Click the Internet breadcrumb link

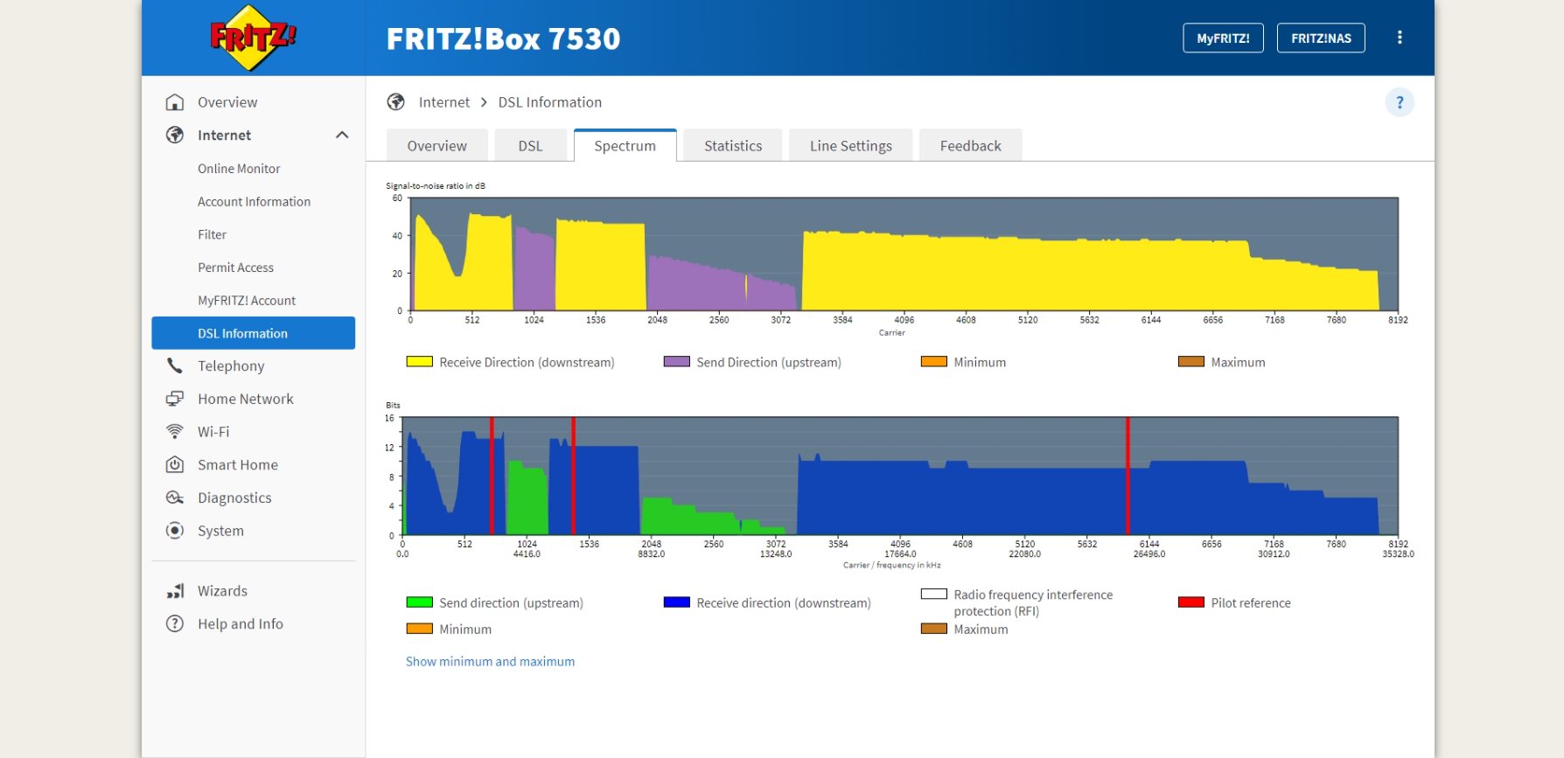tap(443, 102)
